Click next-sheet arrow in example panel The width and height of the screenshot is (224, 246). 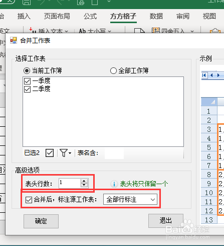point(218,75)
